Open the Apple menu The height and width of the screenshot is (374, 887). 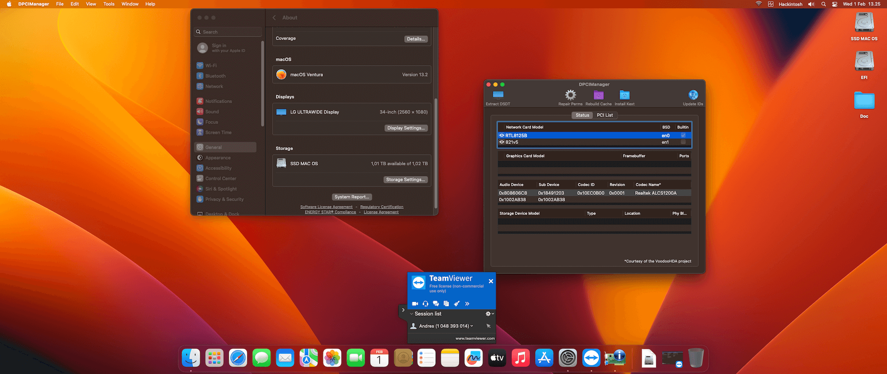(9, 4)
